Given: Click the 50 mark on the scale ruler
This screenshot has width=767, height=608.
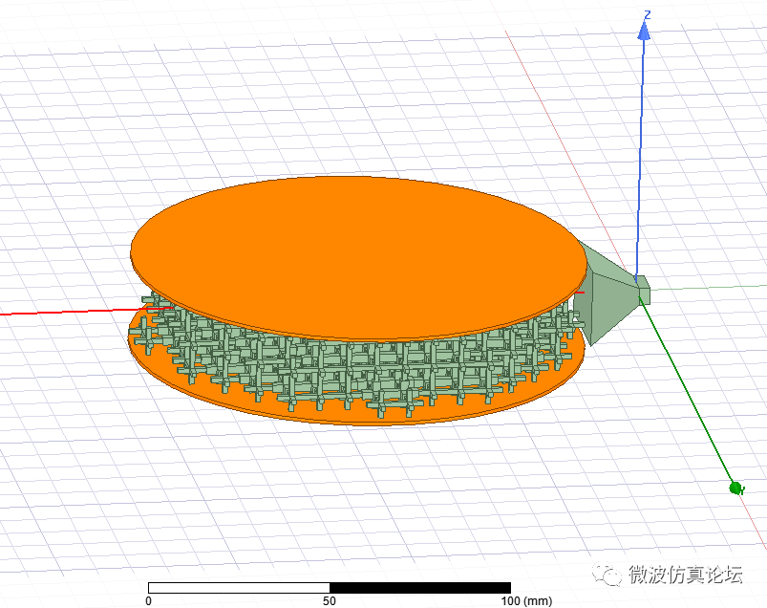Looking at the screenshot, I should (329, 601).
